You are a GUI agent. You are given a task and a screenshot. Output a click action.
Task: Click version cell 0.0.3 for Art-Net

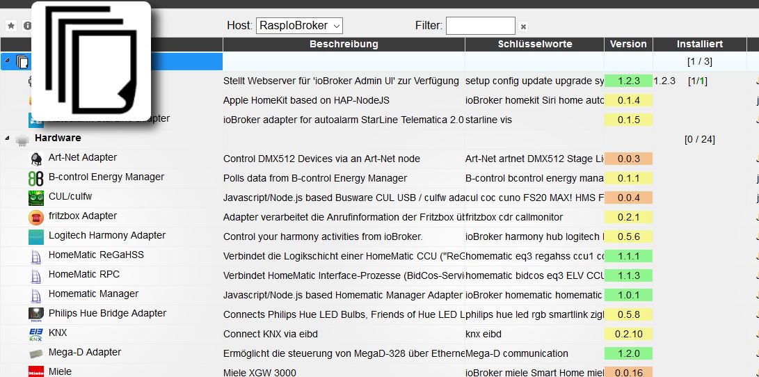point(628,159)
